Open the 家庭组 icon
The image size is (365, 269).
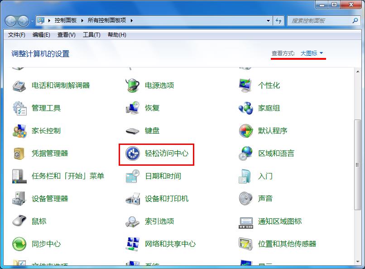pos(246,108)
